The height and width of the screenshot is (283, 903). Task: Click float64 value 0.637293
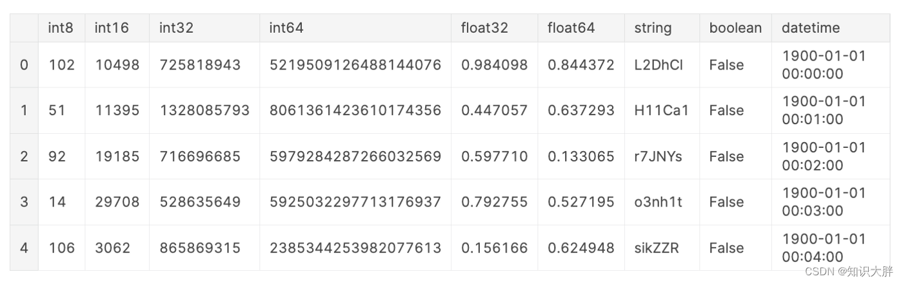tap(581, 111)
